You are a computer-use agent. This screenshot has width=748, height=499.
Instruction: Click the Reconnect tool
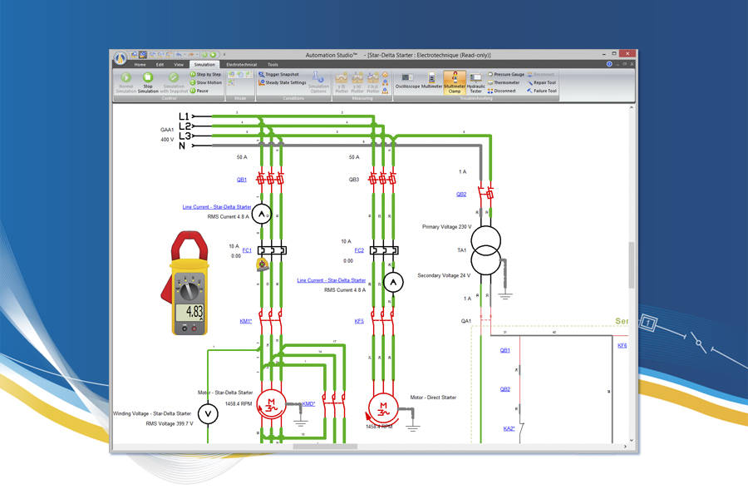[x=540, y=75]
